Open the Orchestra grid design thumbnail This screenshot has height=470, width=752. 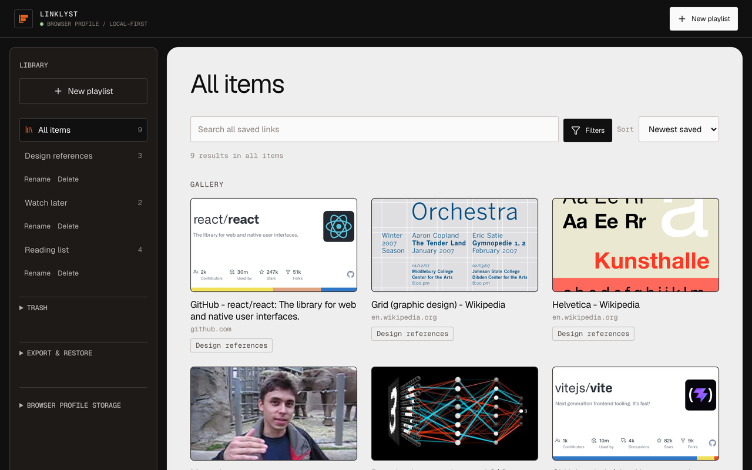(x=455, y=245)
